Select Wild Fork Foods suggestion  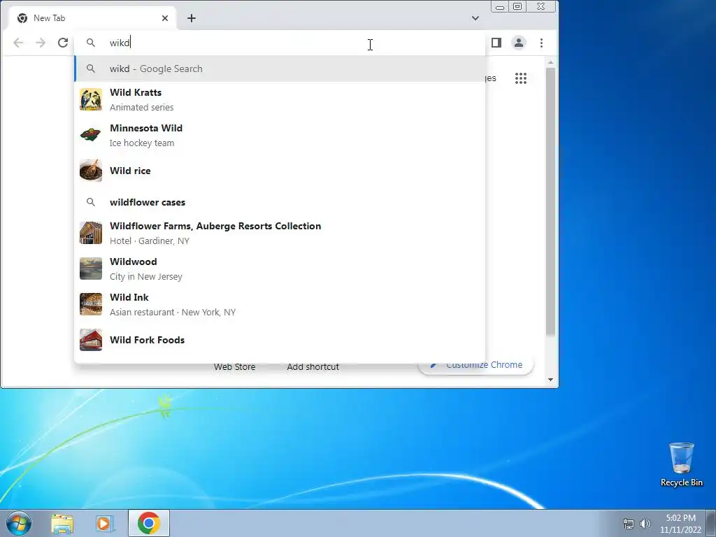tap(280, 341)
